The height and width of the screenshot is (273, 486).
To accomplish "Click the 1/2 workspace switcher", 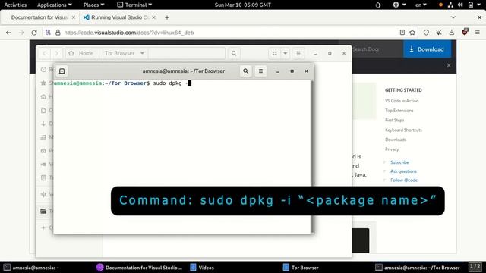I will 475,267.
